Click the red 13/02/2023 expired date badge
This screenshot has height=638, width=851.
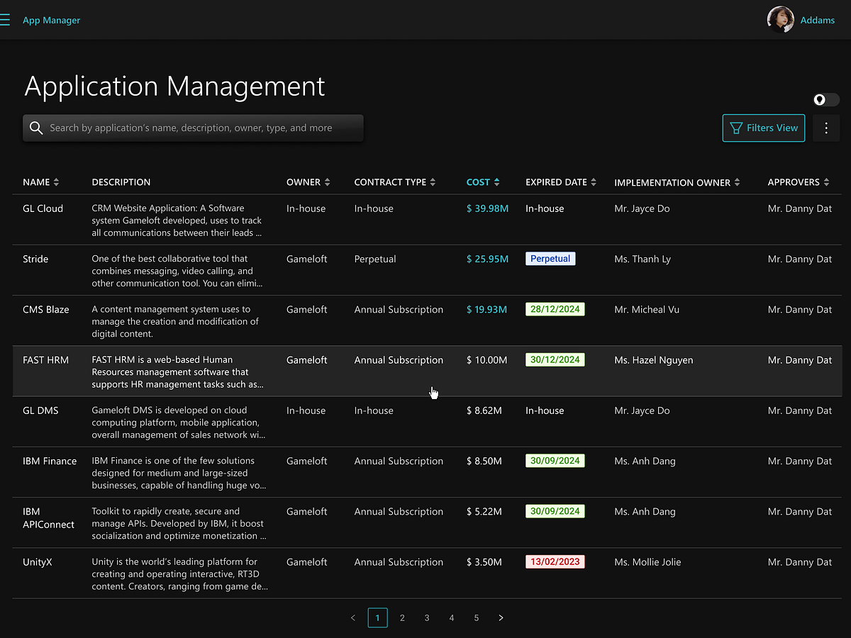pyautogui.click(x=555, y=562)
